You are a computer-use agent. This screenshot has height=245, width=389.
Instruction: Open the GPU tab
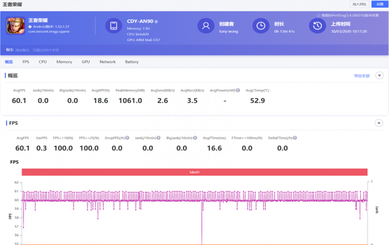pos(86,62)
